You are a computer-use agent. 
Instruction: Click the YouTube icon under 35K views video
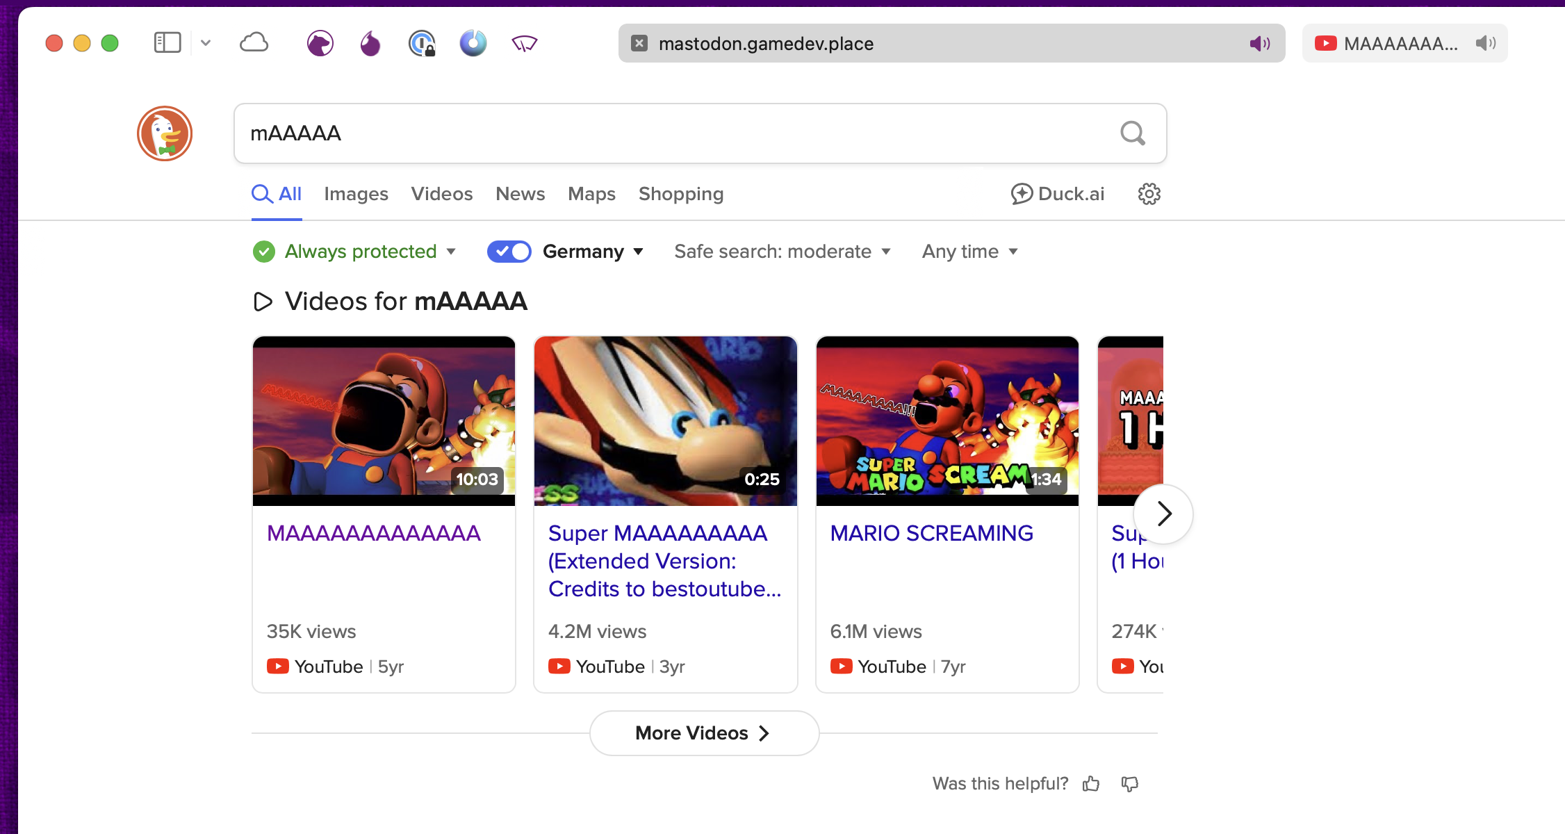click(278, 667)
